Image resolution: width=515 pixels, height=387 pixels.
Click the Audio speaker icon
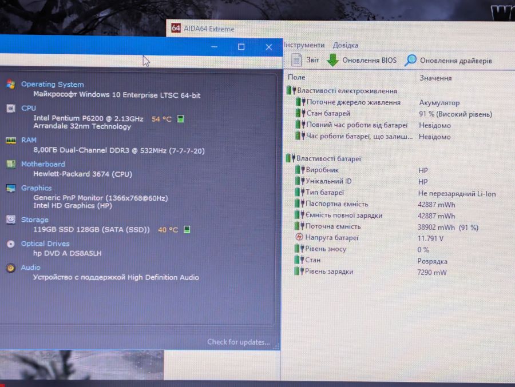pos(10,268)
